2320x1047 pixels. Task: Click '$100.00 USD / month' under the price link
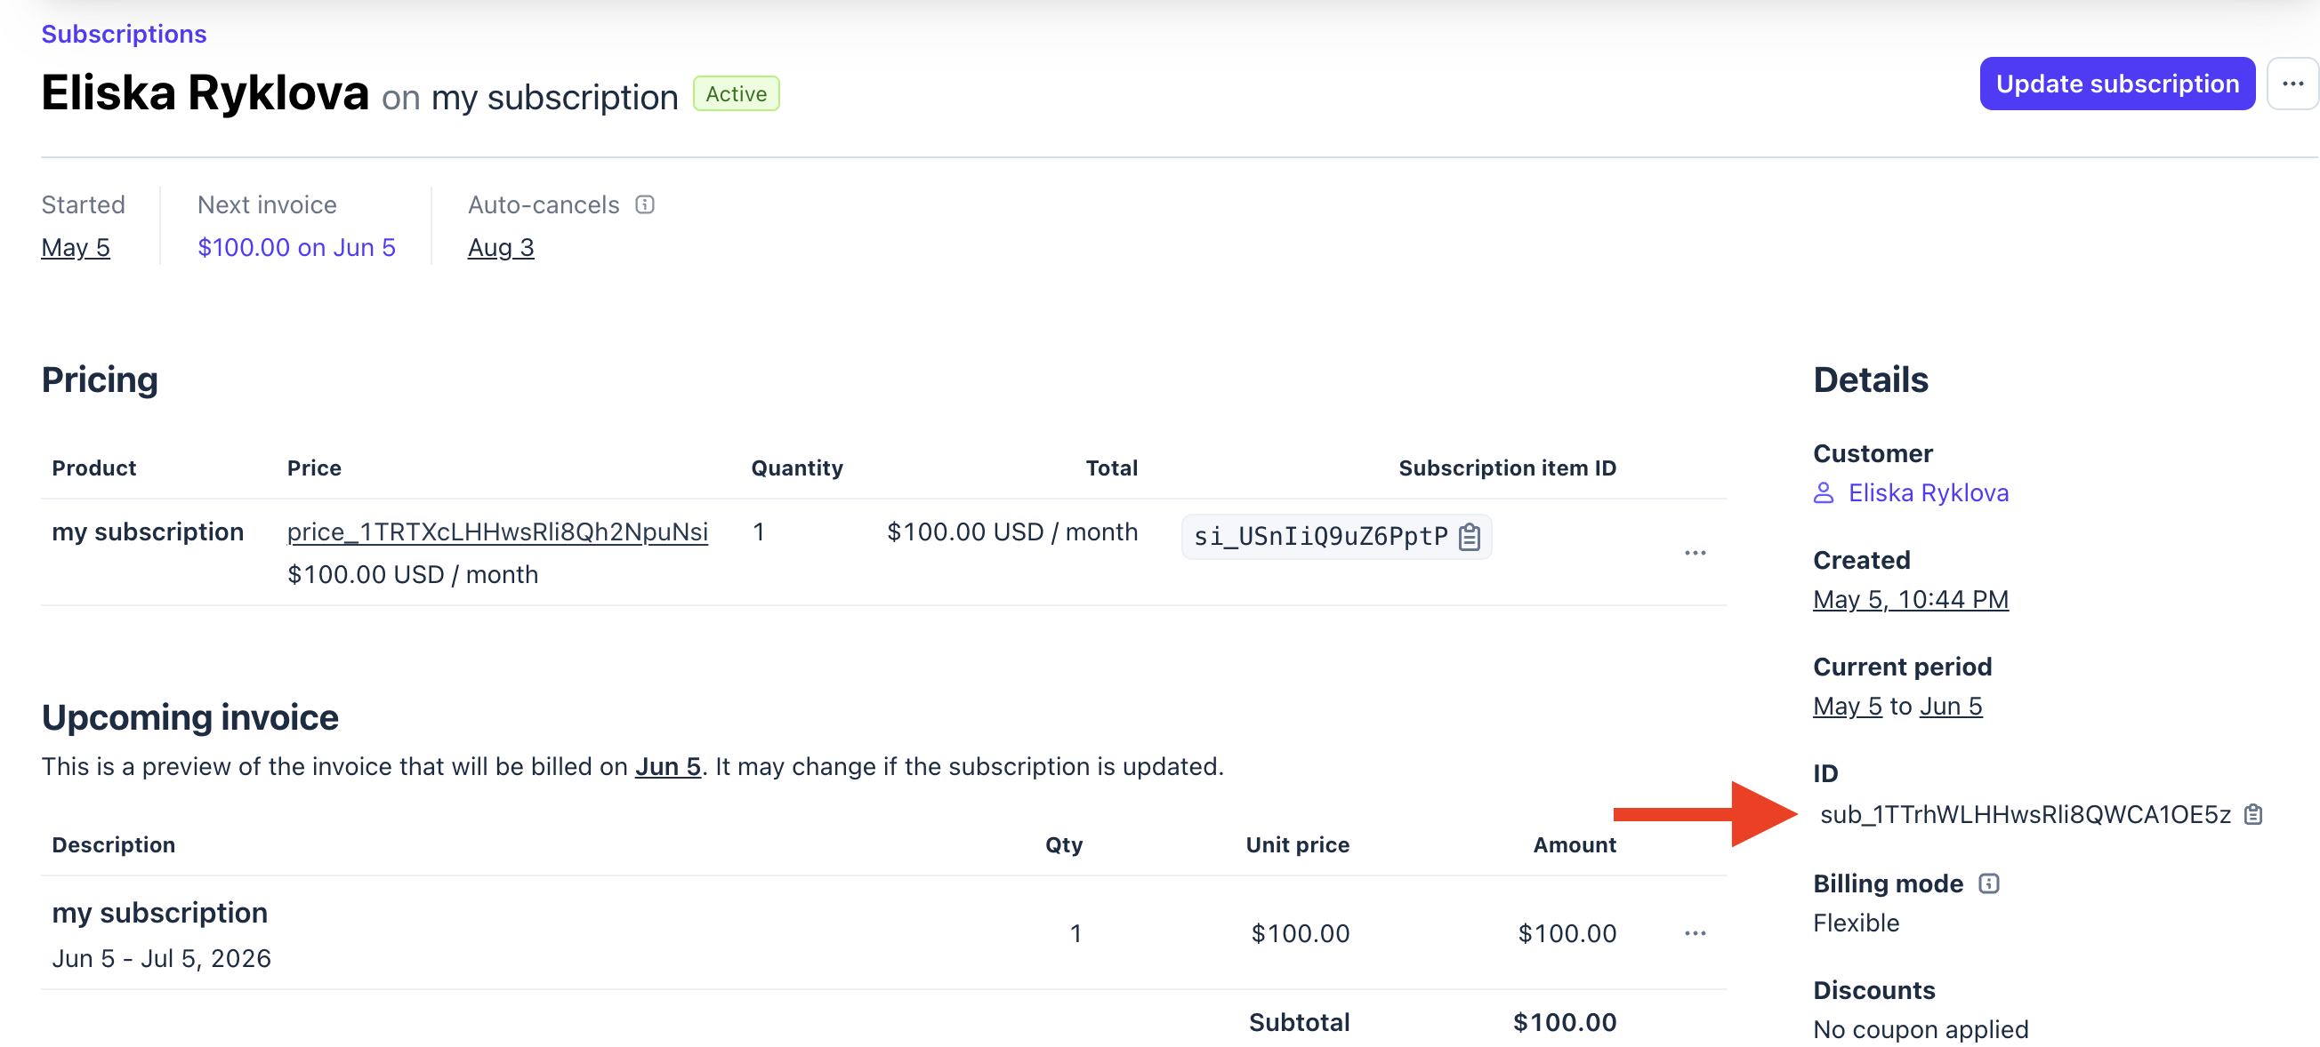(x=413, y=574)
